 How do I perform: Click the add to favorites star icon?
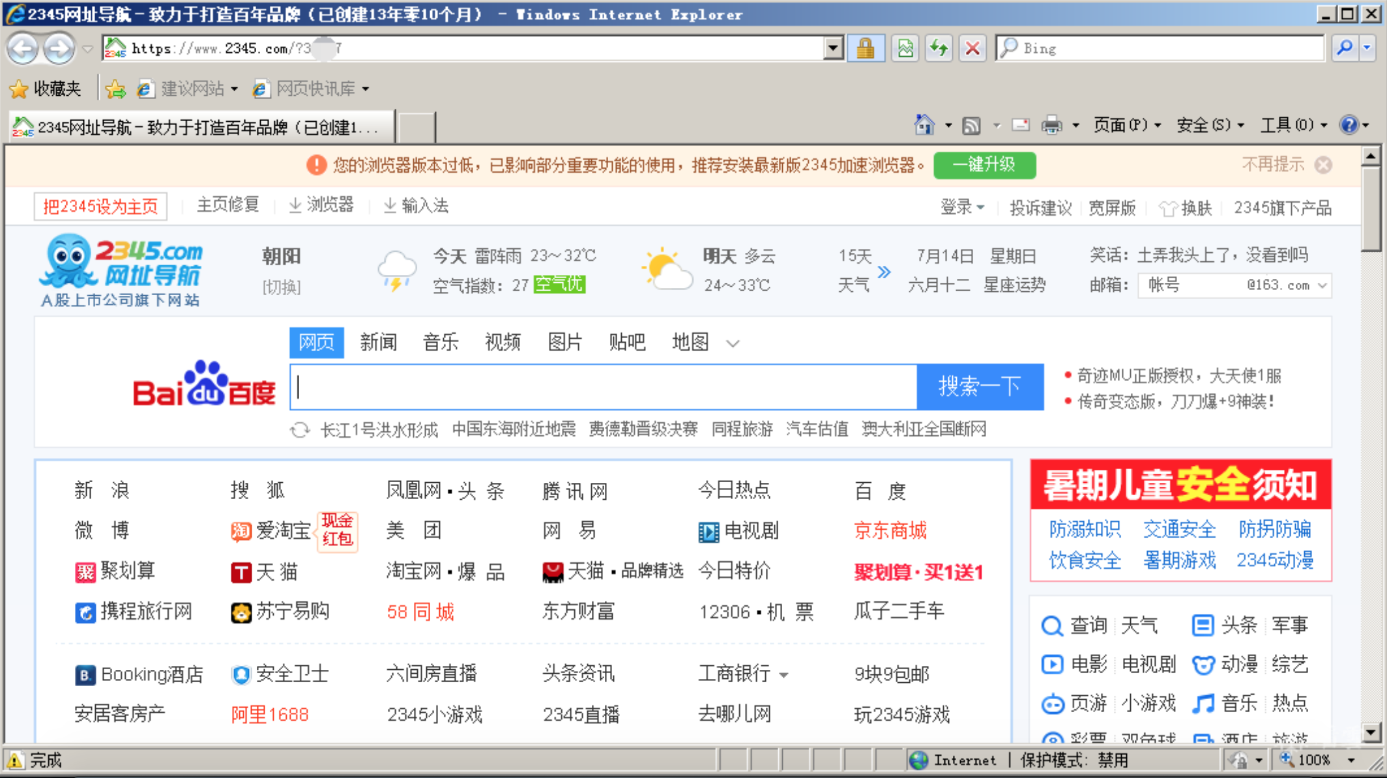115,89
